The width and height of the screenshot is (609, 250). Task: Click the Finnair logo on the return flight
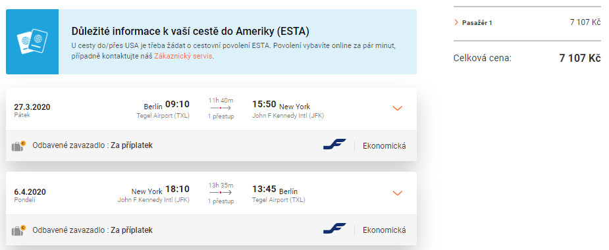click(x=334, y=229)
